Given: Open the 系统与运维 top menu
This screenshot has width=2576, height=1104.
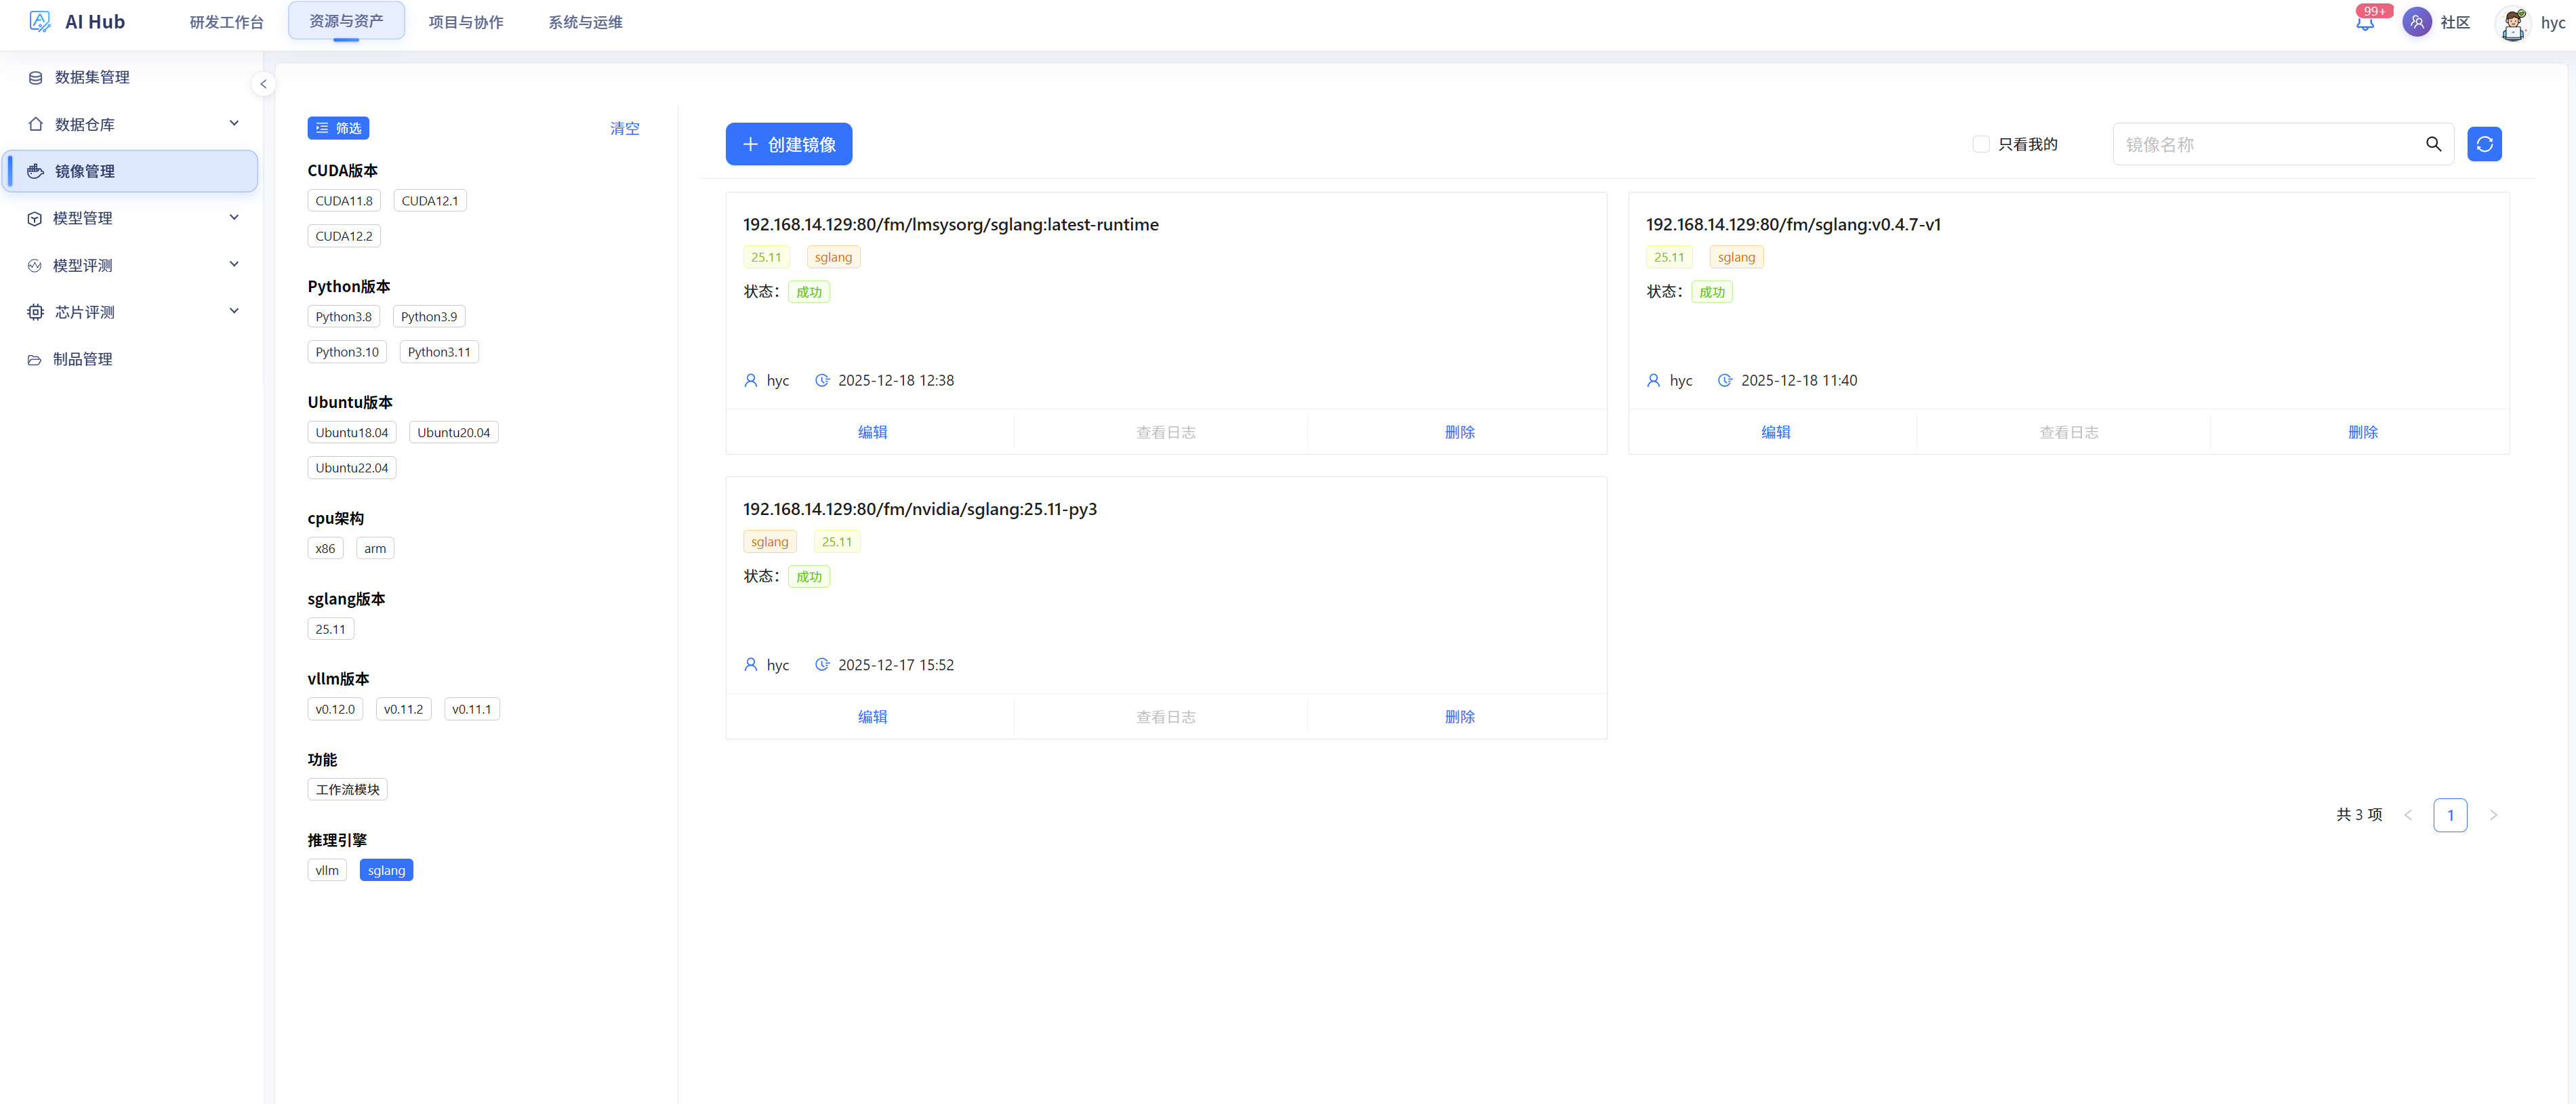Looking at the screenshot, I should [x=585, y=22].
